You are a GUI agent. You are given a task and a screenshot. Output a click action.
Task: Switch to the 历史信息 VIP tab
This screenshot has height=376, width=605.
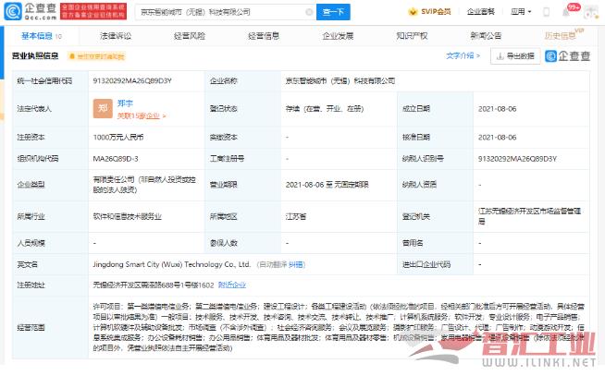(x=563, y=35)
